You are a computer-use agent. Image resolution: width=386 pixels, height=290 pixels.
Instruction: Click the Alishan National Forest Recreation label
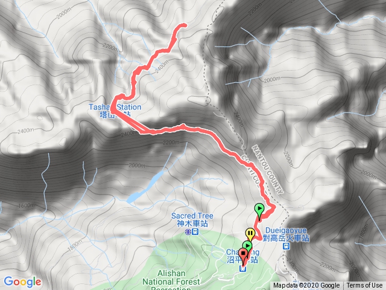pos(171,281)
